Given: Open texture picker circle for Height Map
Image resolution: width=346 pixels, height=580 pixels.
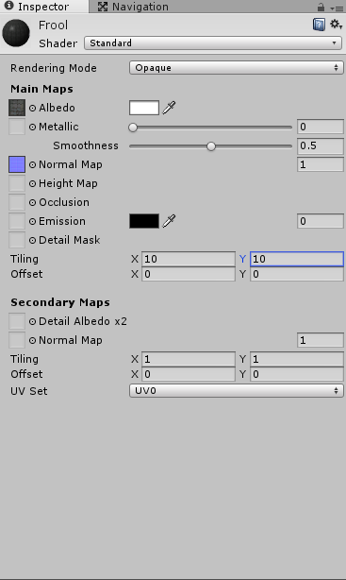Looking at the screenshot, I should [32, 183].
